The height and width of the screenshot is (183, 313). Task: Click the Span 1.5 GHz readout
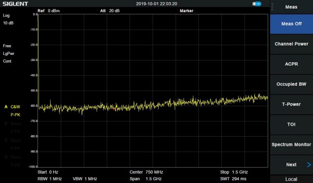[x=145, y=179]
